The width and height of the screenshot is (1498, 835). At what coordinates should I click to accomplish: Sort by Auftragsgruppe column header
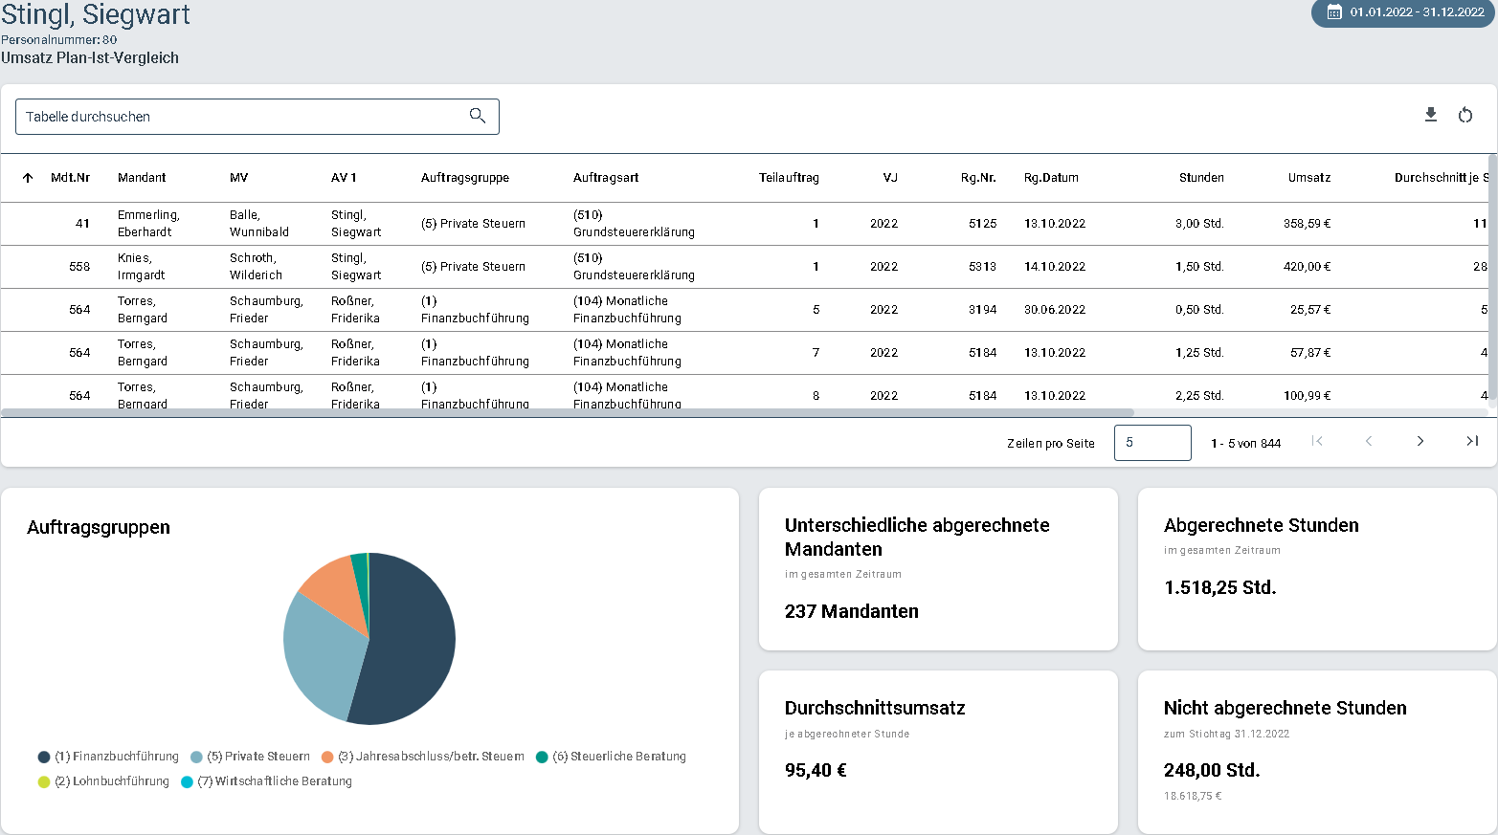pyautogui.click(x=465, y=178)
